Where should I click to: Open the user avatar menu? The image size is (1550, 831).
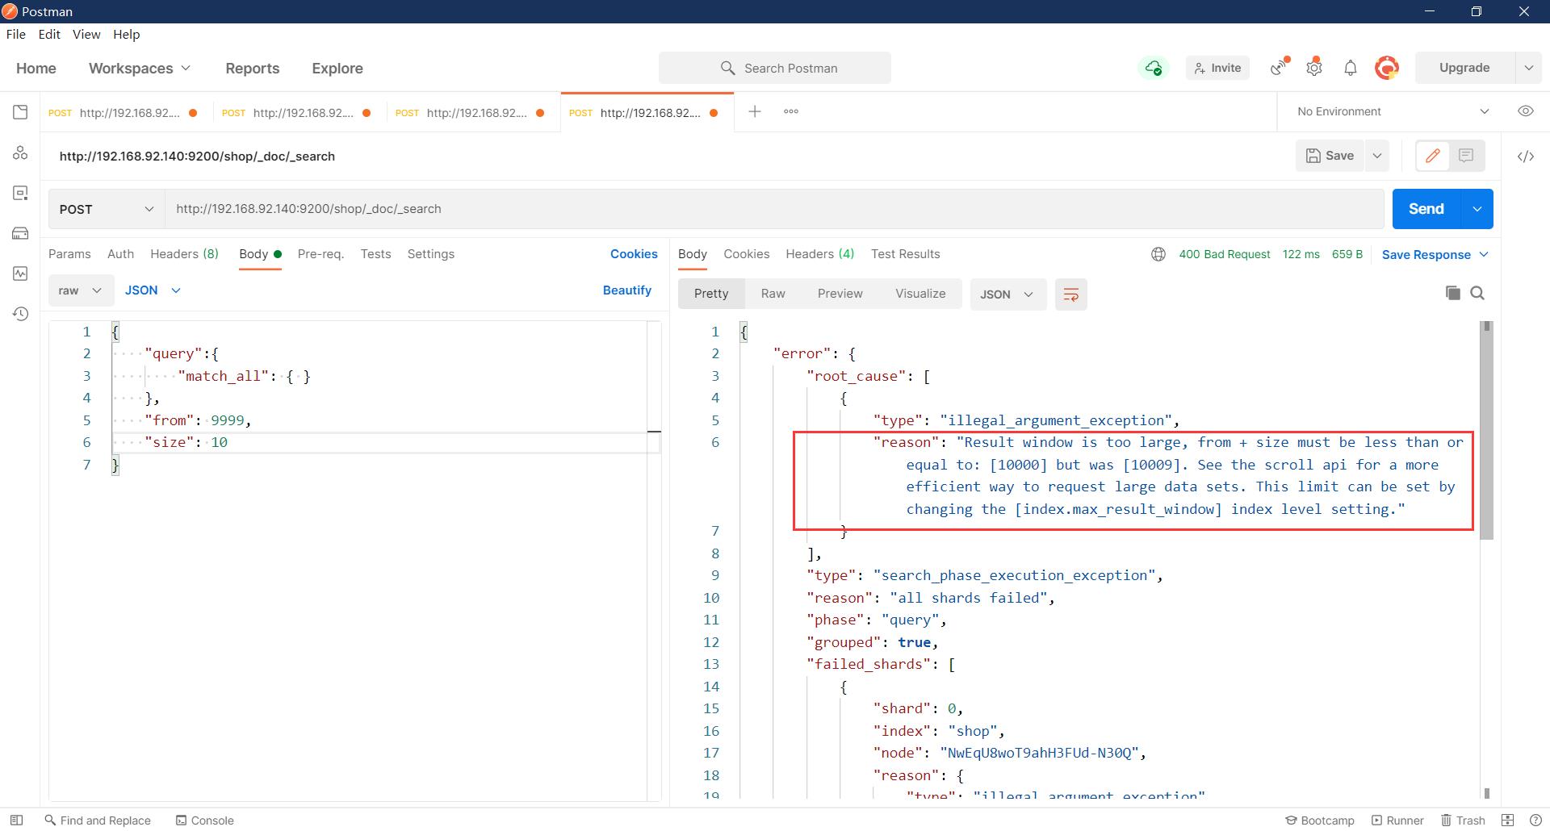[1386, 68]
